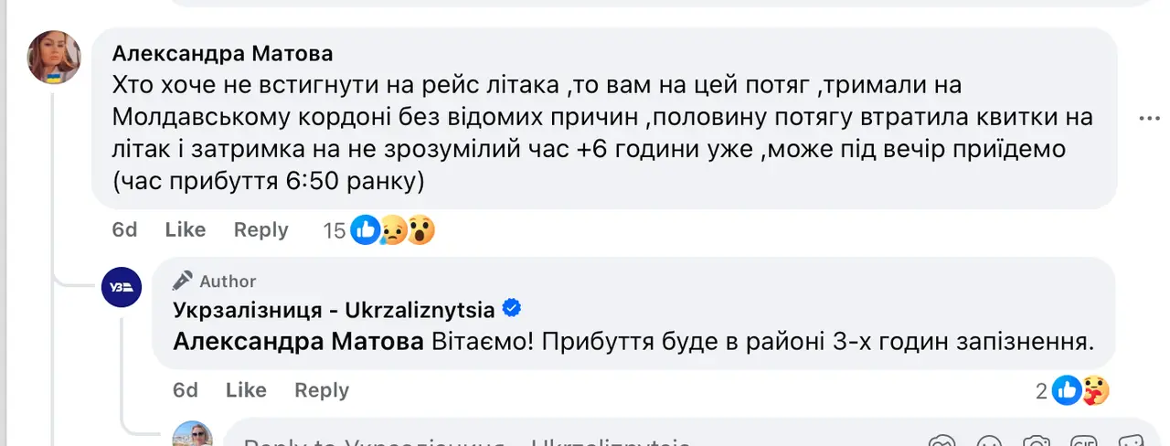Click the wow reaction emoji icon

(x=420, y=230)
